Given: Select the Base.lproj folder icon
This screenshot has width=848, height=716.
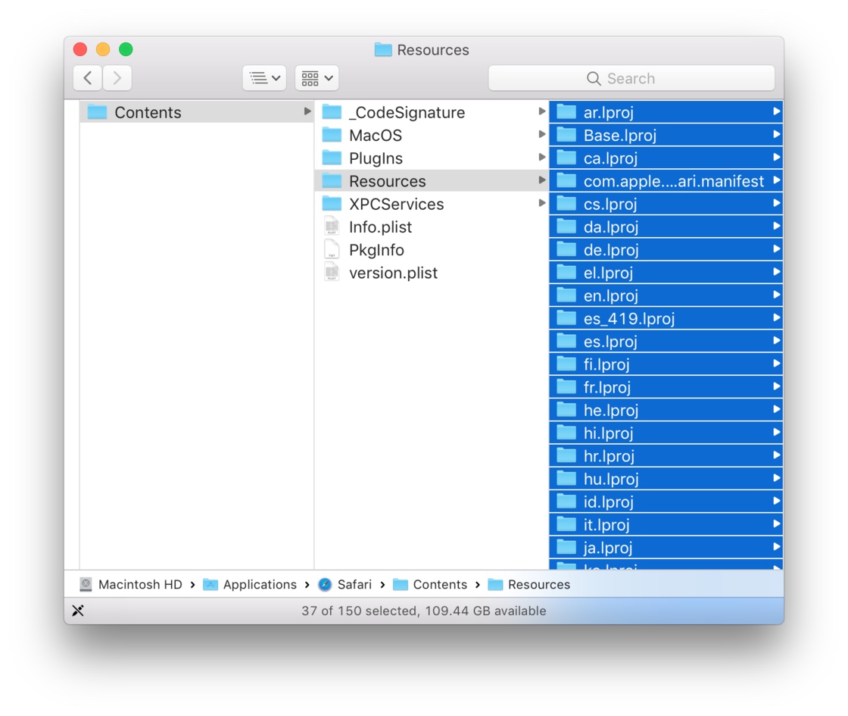Looking at the screenshot, I should coord(566,135).
